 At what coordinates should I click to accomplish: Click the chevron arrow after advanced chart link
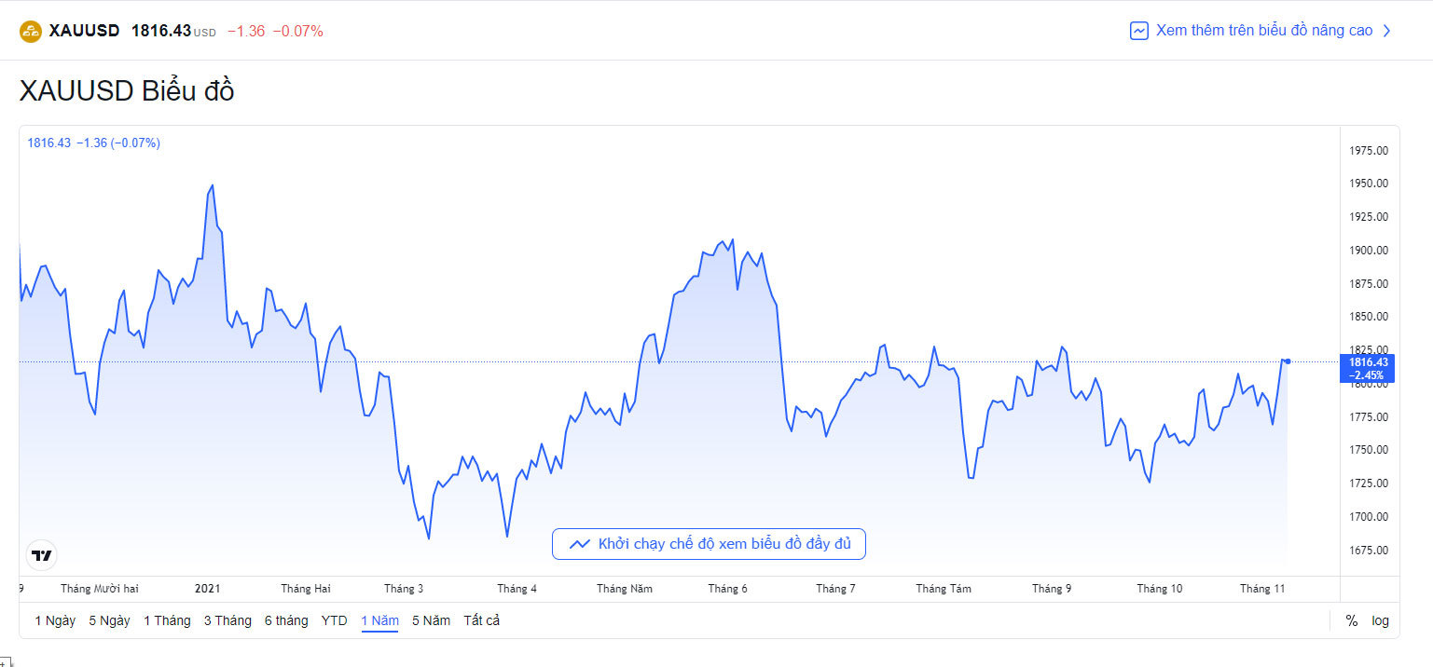point(1386,31)
